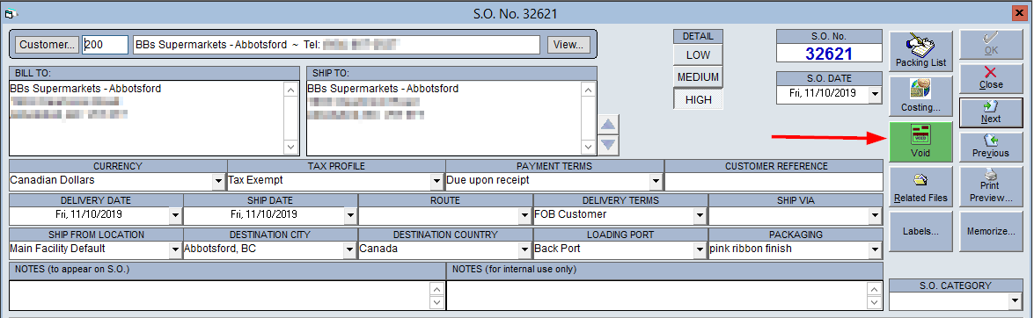Open the Costing window

click(x=920, y=96)
